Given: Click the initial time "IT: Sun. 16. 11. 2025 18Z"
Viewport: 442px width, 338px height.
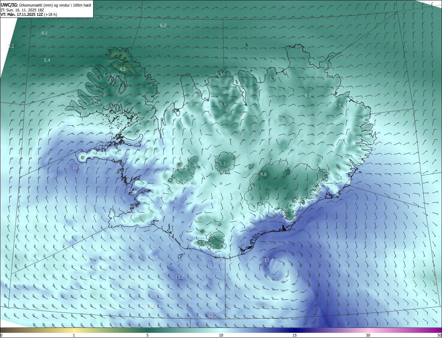Looking at the screenshot, I should (x=23, y=10).
